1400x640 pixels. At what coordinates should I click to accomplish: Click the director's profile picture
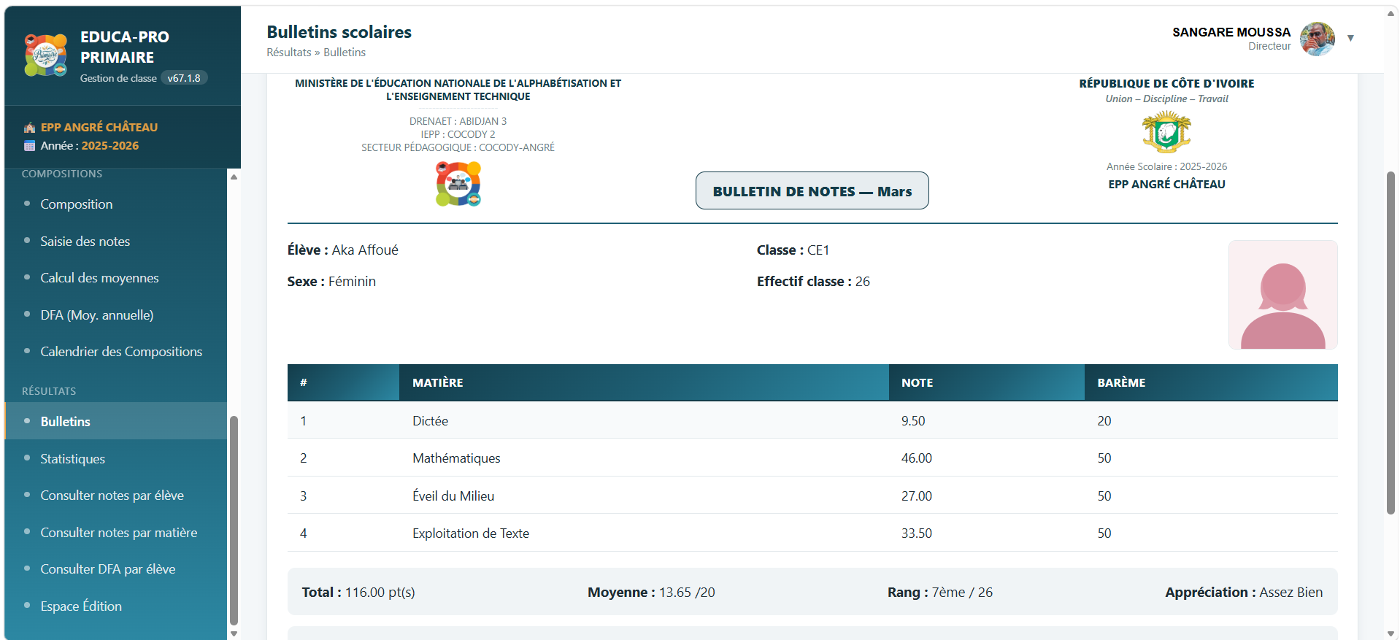1318,39
